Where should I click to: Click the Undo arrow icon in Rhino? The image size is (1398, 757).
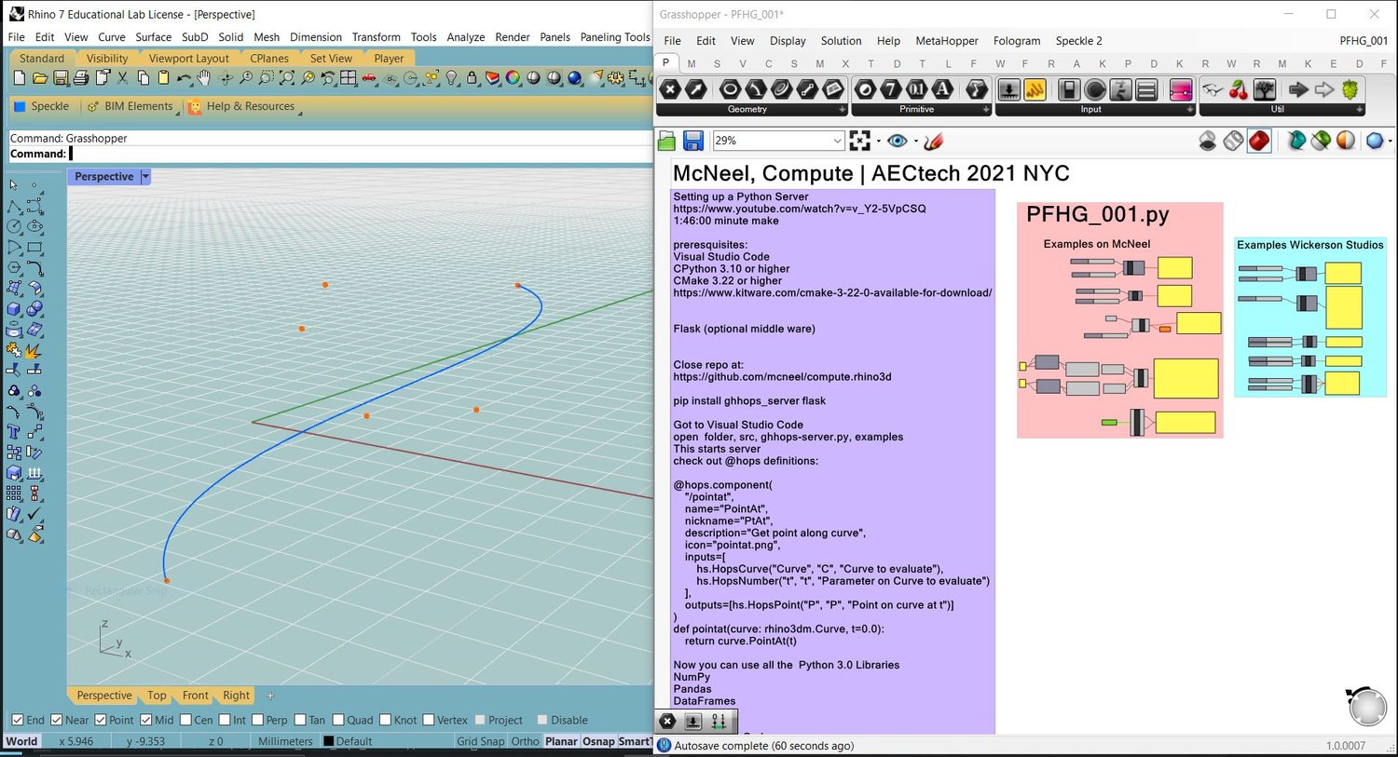click(185, 78)
